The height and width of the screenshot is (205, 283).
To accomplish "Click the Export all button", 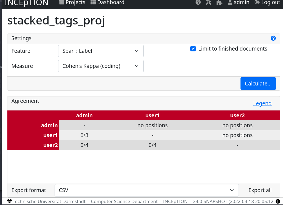I will pos(260,190).
